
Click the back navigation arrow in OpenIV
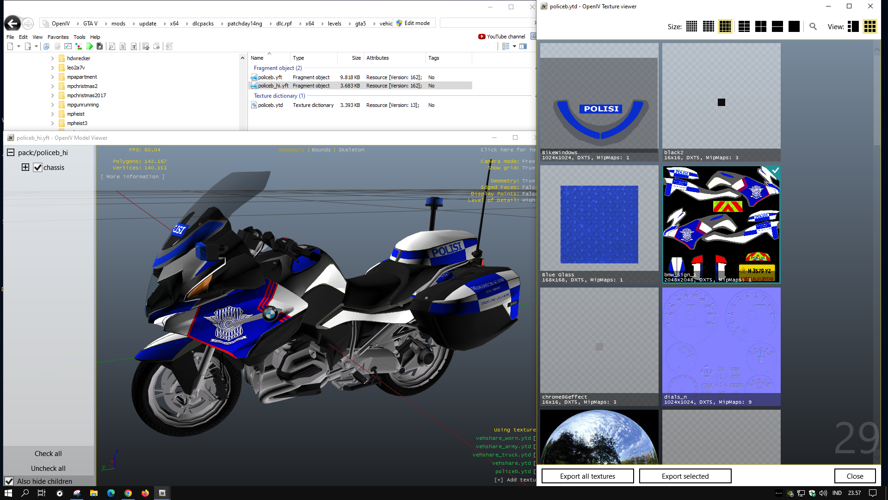pos(12,23)
